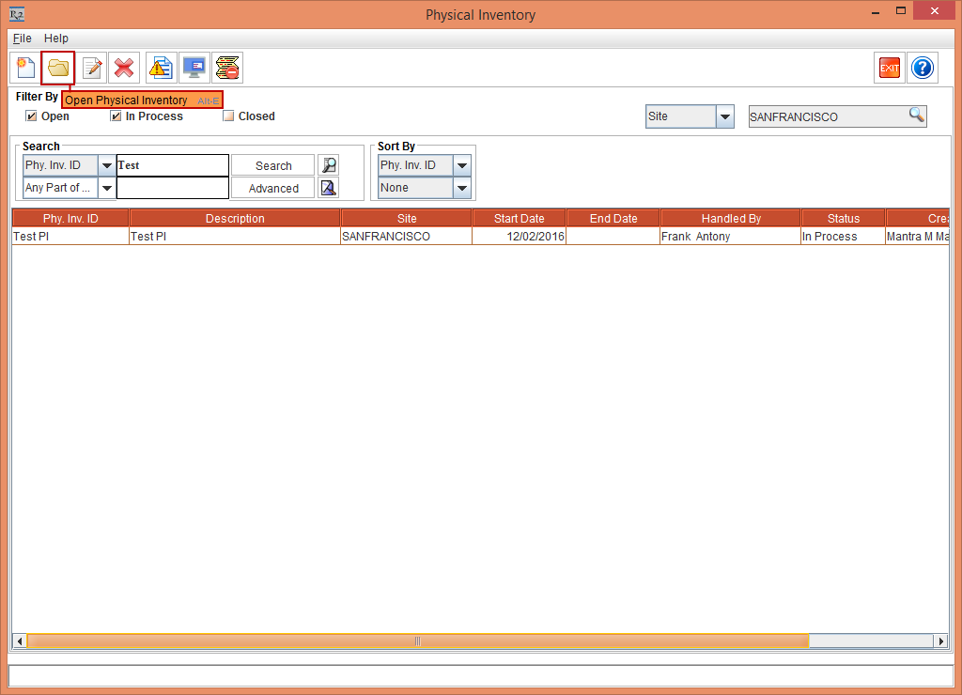
Task: Click the Advanced search button
Action: (273, 188)
